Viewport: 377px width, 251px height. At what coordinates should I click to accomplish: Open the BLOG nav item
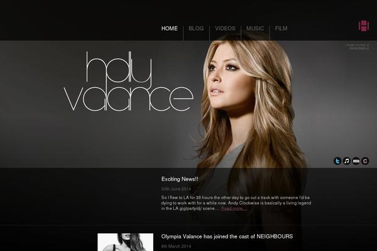pos(196,28)
